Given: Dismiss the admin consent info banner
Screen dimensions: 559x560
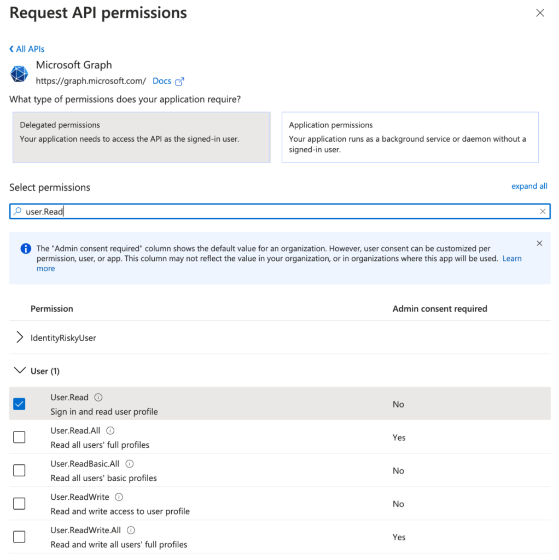Looking at the screenshot, I should 539,243.
